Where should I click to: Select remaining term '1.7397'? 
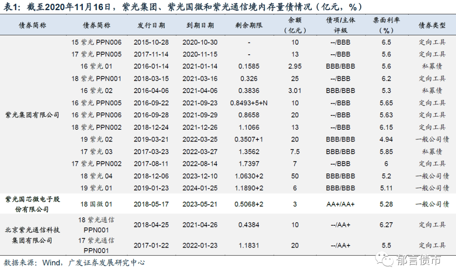click(x=249, y=164)
